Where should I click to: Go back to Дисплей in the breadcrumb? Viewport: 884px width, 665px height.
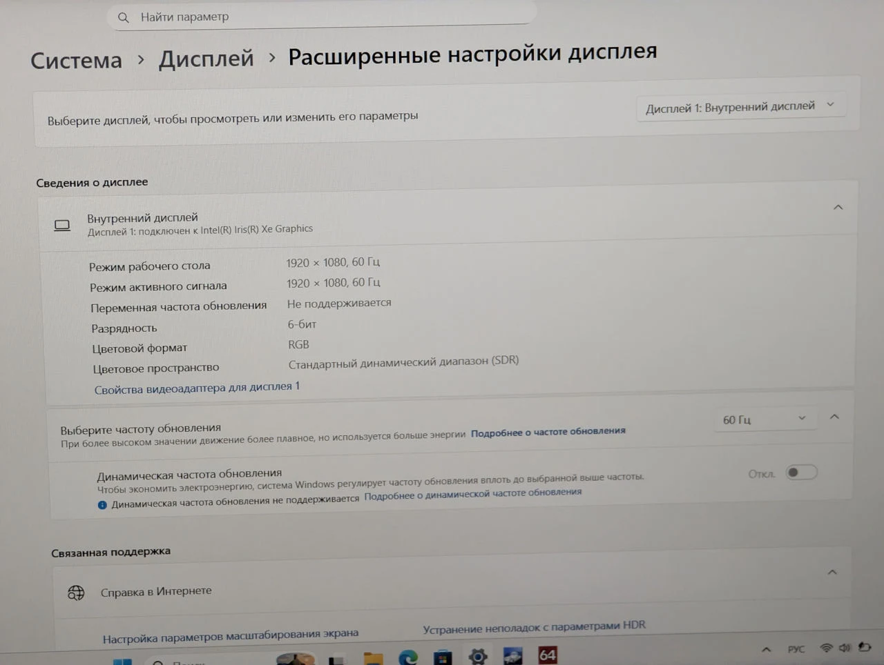coord(206,59)
